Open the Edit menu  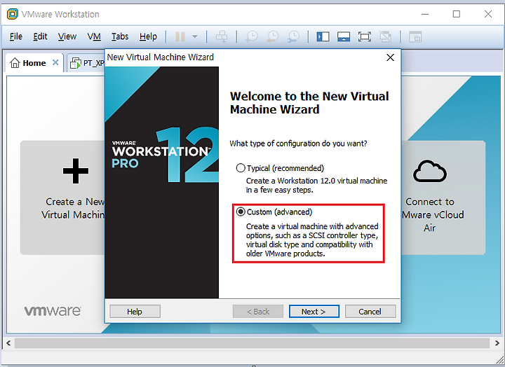pos(40,36)
